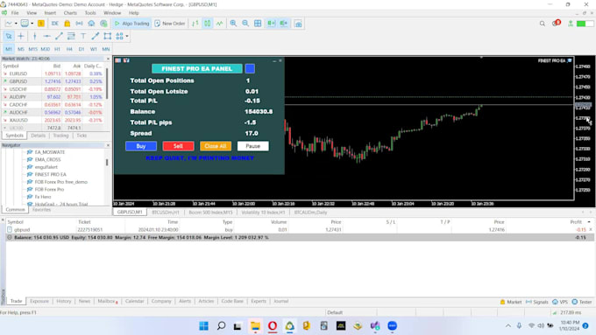The height and width of the screenshot is (335, 596).
Task: Select the trendline drawing tool
Action: coord(59,36)
